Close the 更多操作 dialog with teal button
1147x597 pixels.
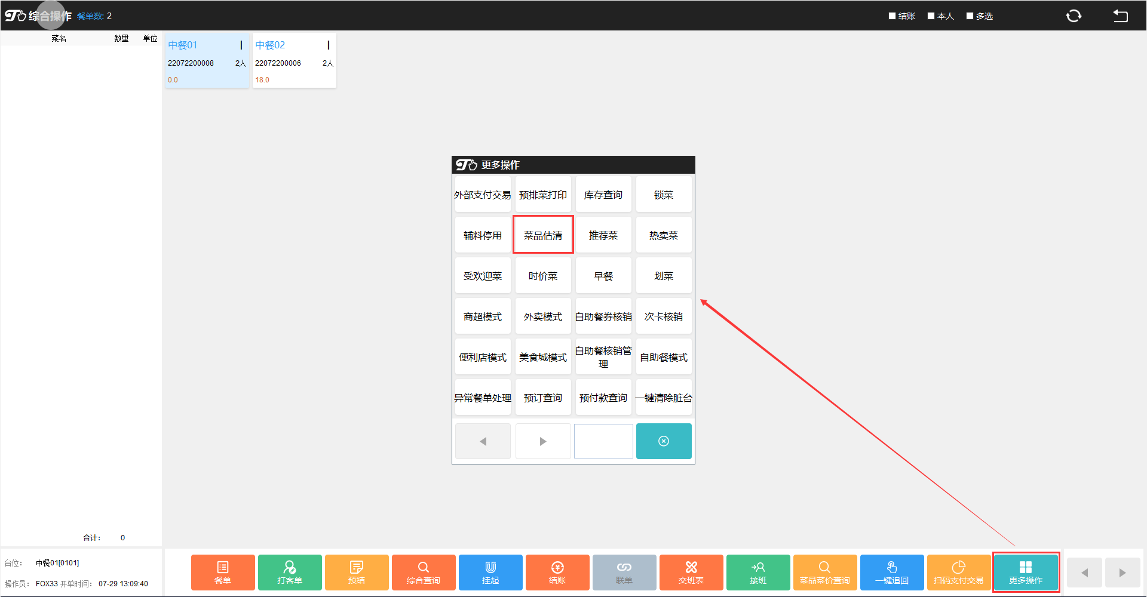(663, 441)
